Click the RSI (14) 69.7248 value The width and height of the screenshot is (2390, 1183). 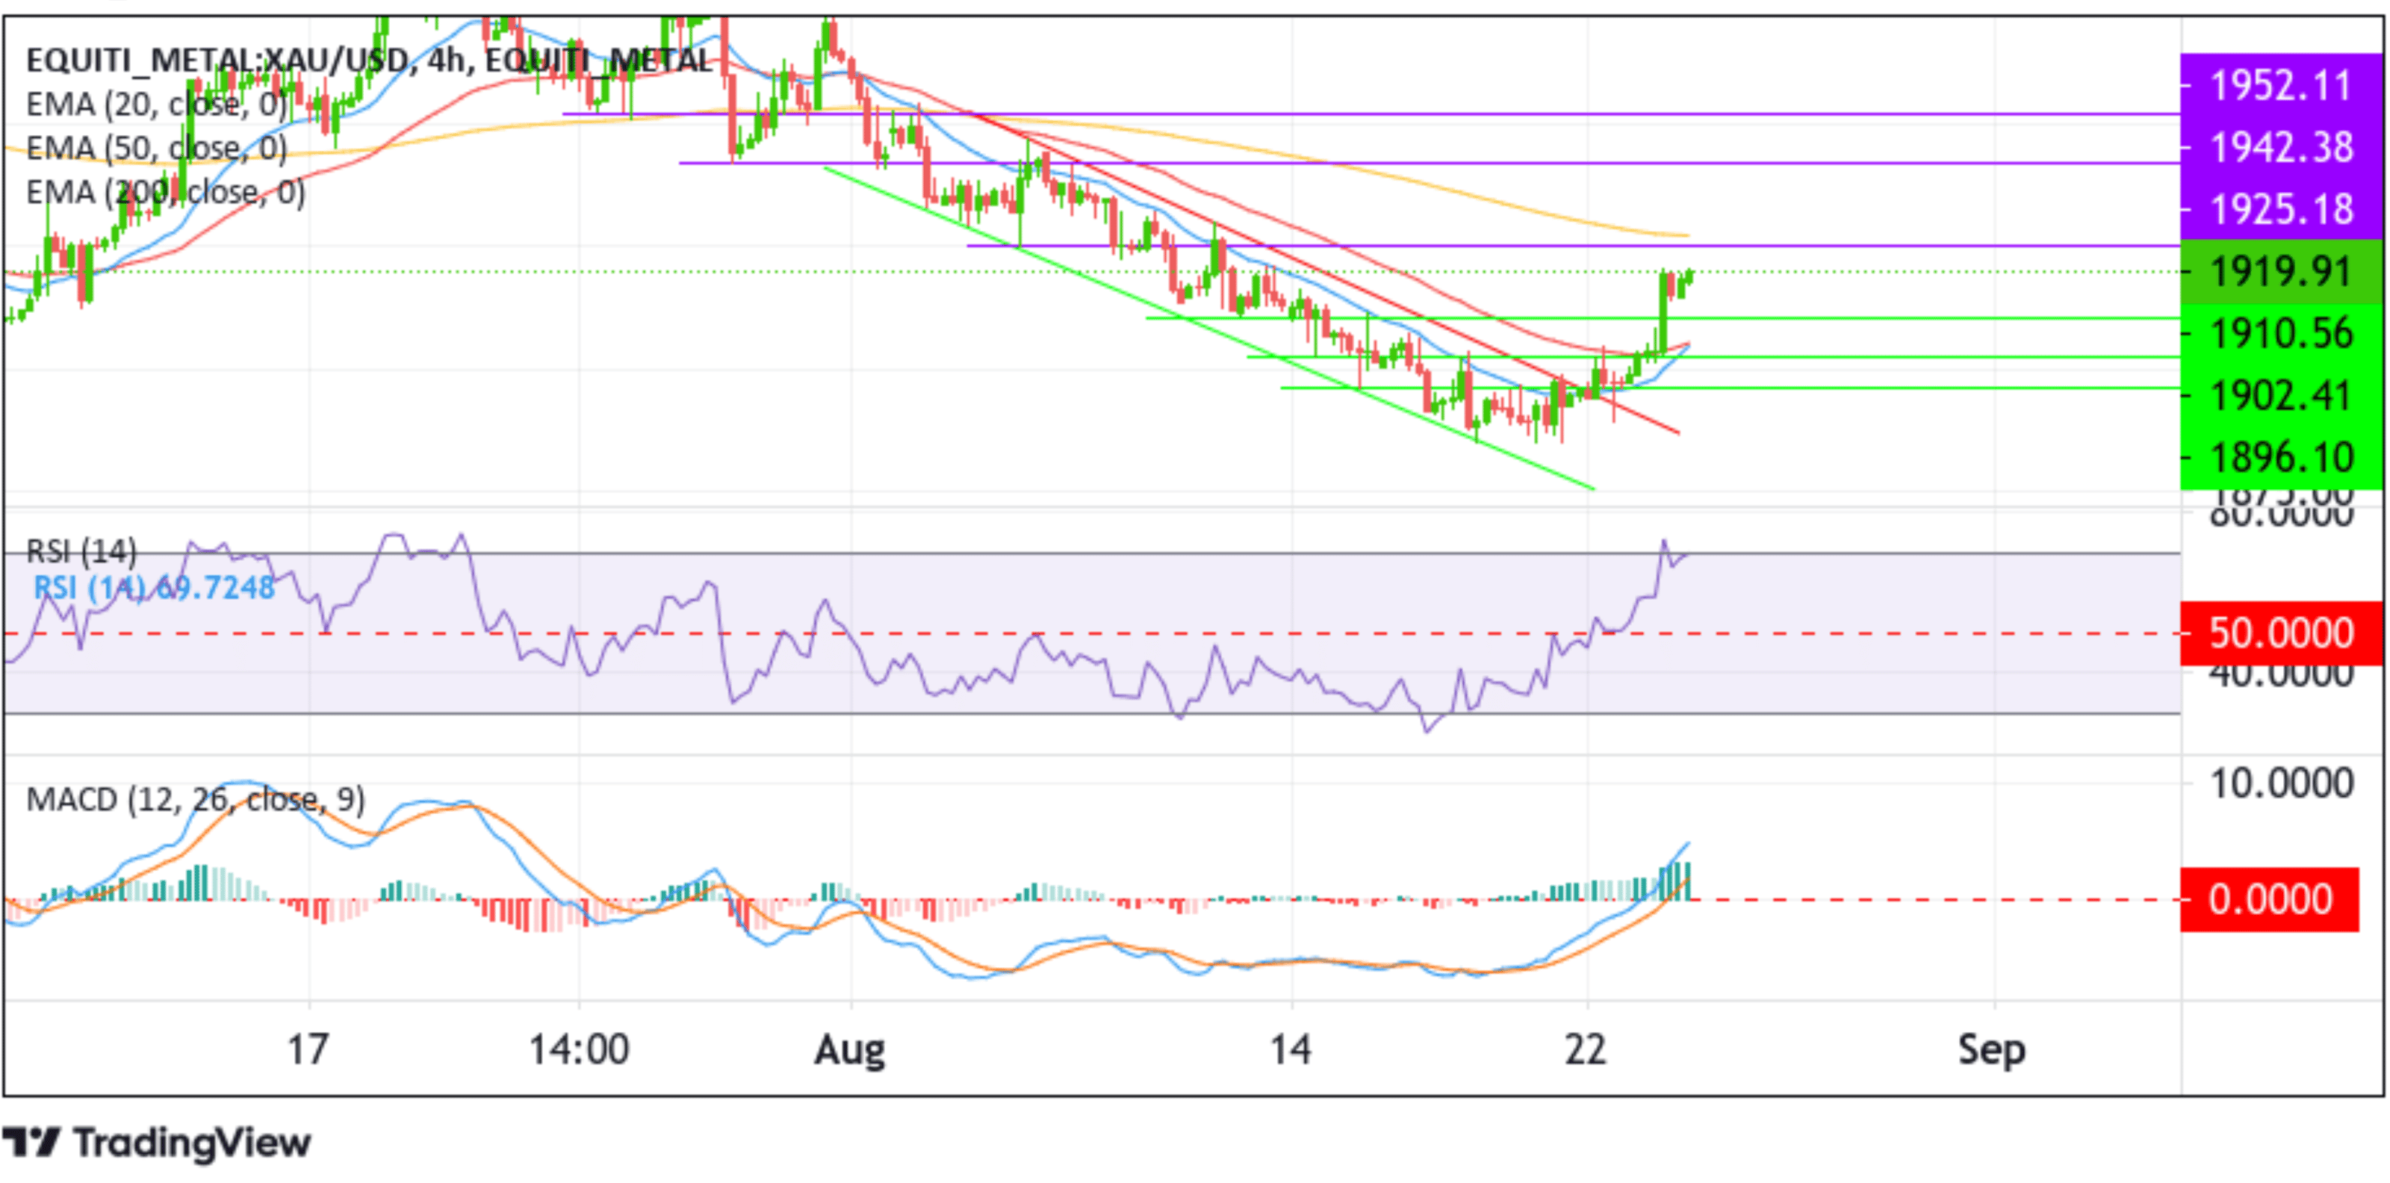pos(154,587)
